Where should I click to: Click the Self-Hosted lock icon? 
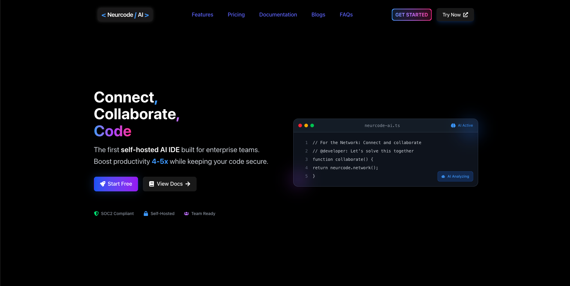[146, 214]
